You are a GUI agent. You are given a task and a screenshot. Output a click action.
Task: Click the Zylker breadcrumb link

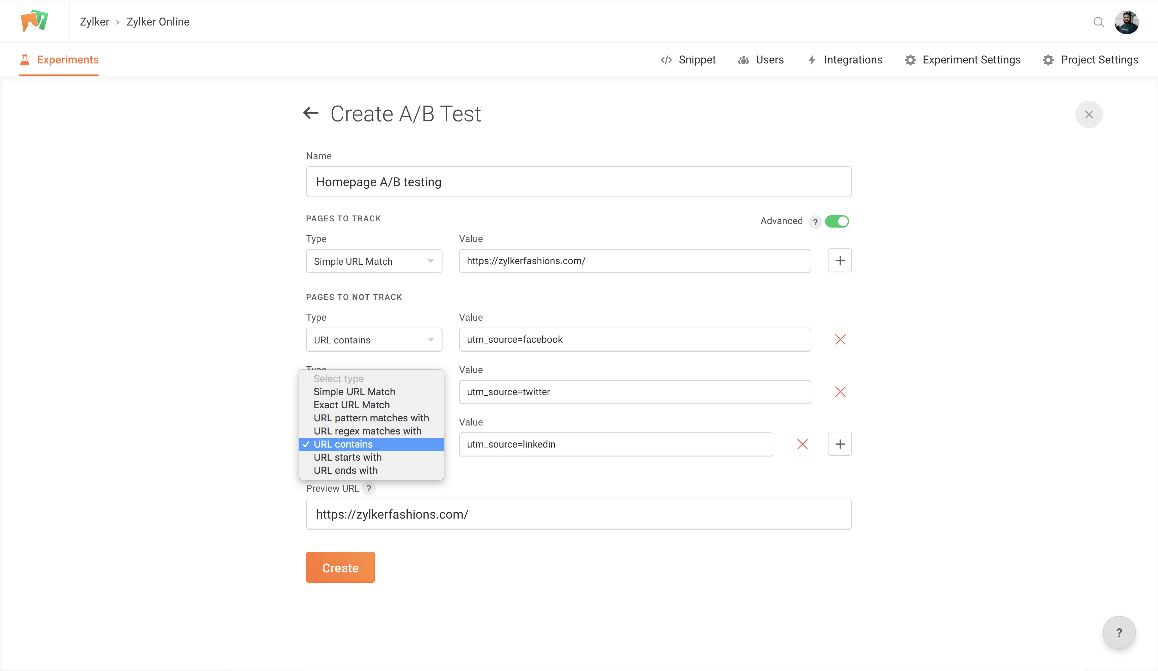[94, 22]
